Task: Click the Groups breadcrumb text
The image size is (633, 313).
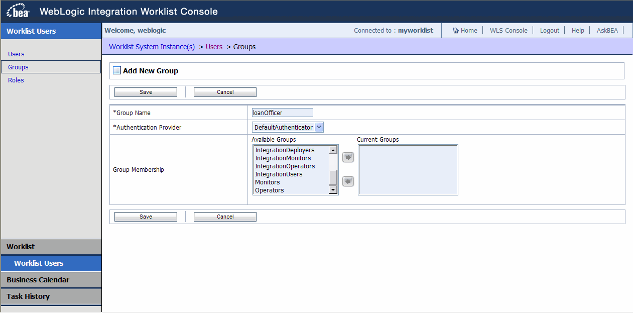Action: pyautogui.click(x=244, y=47)
